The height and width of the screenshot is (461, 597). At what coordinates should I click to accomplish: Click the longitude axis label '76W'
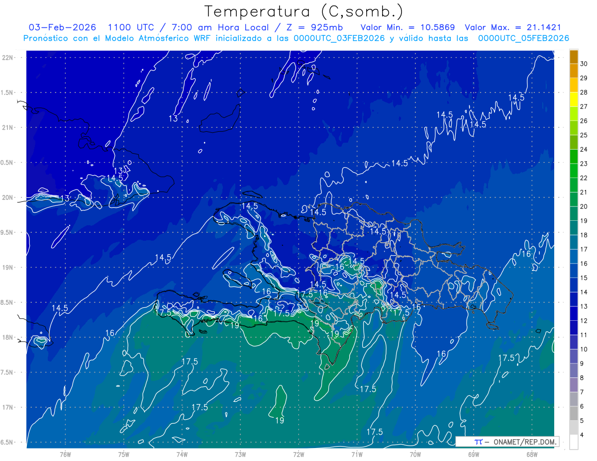[65, 454]
